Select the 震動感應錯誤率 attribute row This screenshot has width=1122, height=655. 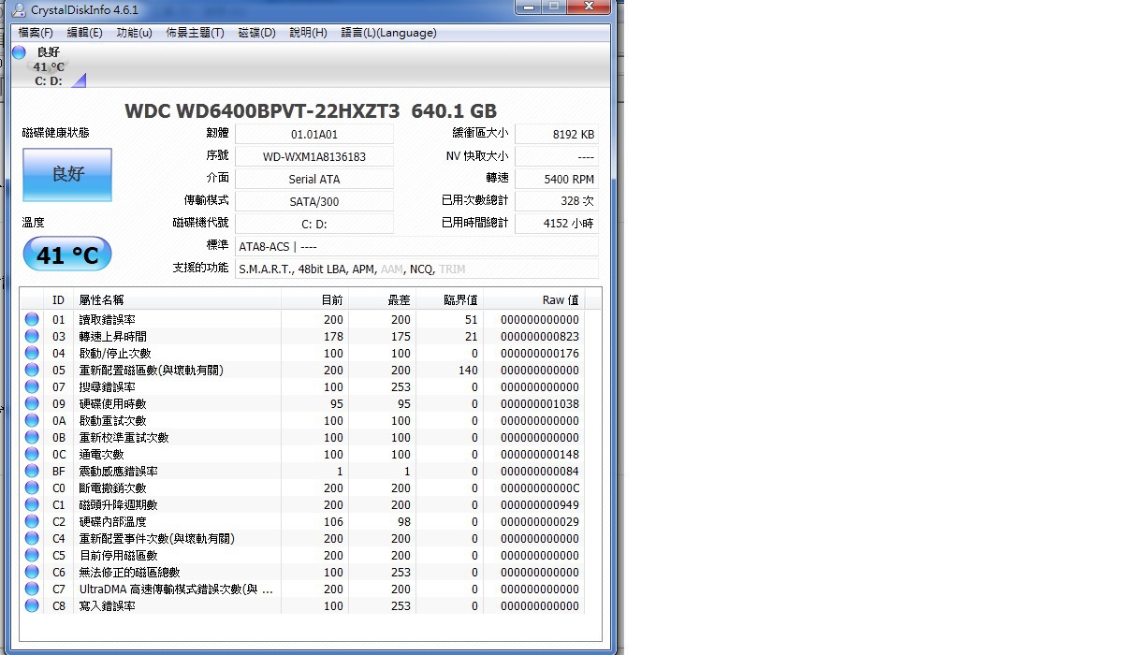[x=302, y=471]
